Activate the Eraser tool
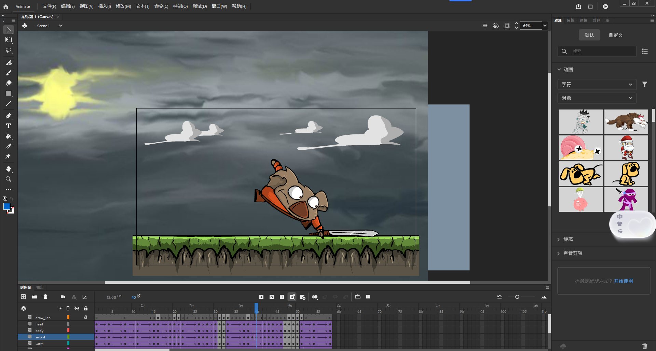The height and width of the screenshot is (351, 656). [9, 83]
